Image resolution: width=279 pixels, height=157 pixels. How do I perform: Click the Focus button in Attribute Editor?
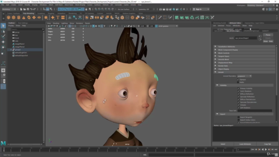(268, 35)
